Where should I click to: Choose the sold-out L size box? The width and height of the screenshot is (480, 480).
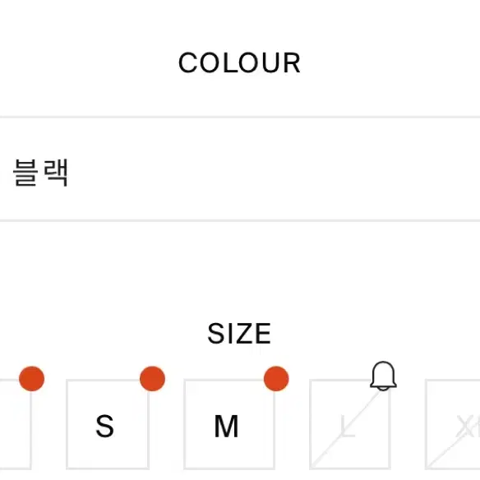[x=350, y=424]
